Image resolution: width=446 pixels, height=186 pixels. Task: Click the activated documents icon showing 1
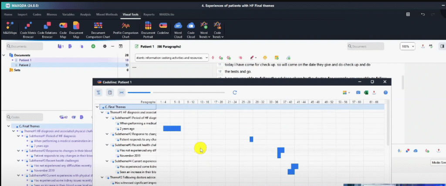pos(61,46)
